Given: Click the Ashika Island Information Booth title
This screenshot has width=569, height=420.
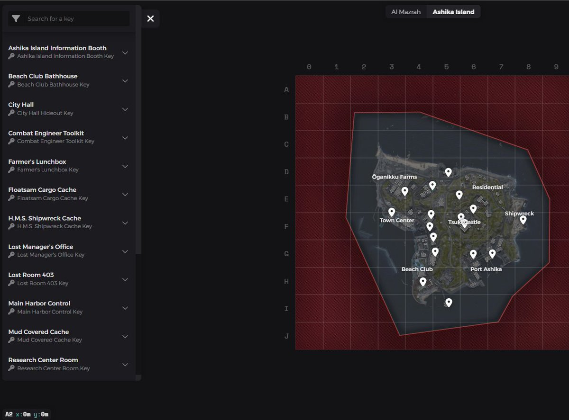Looking at the screenshot, I should click(x=57, y=48).
